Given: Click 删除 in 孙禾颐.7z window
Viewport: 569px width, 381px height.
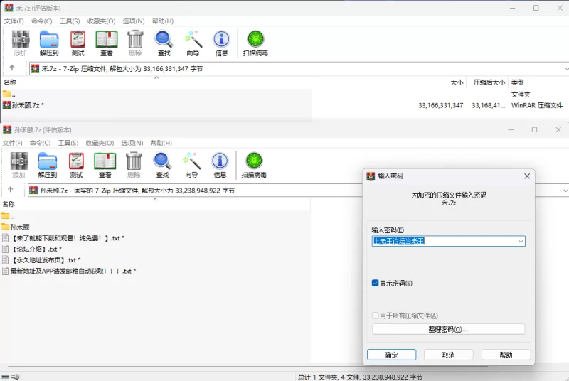Looking at the screenshot, I should pos(134,166).
